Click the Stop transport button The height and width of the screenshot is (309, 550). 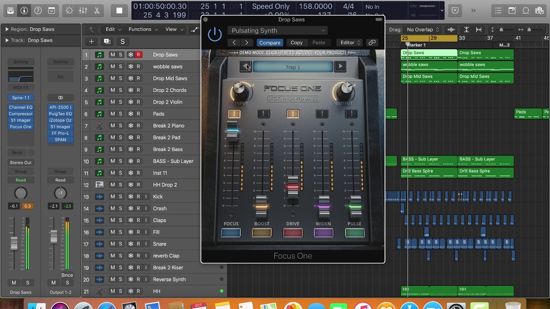point(119,10)
